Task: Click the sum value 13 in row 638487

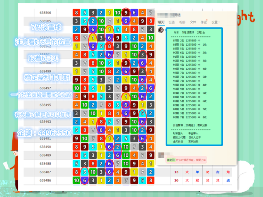Action: 176,172
